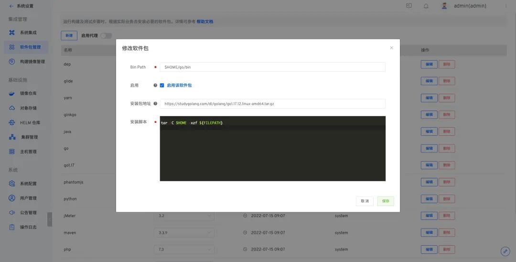Click the ginkgo package name
Viewport: 516px width, 262px height.
click(x=70, y=115)
